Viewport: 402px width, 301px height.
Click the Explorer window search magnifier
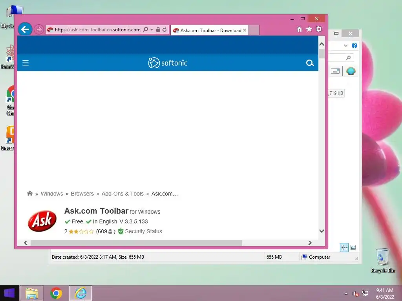pos(348,58)
